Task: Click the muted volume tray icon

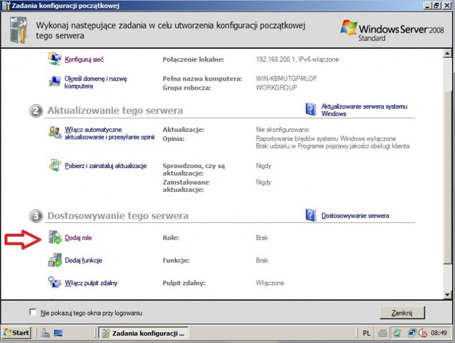Action: [x=423, y=333]
